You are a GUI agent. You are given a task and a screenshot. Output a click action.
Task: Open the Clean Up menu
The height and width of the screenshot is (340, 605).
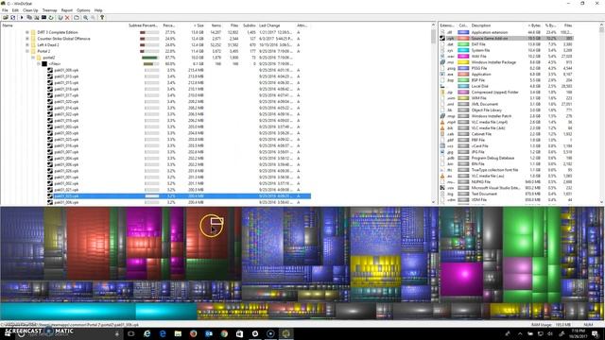tap(30, 10)
